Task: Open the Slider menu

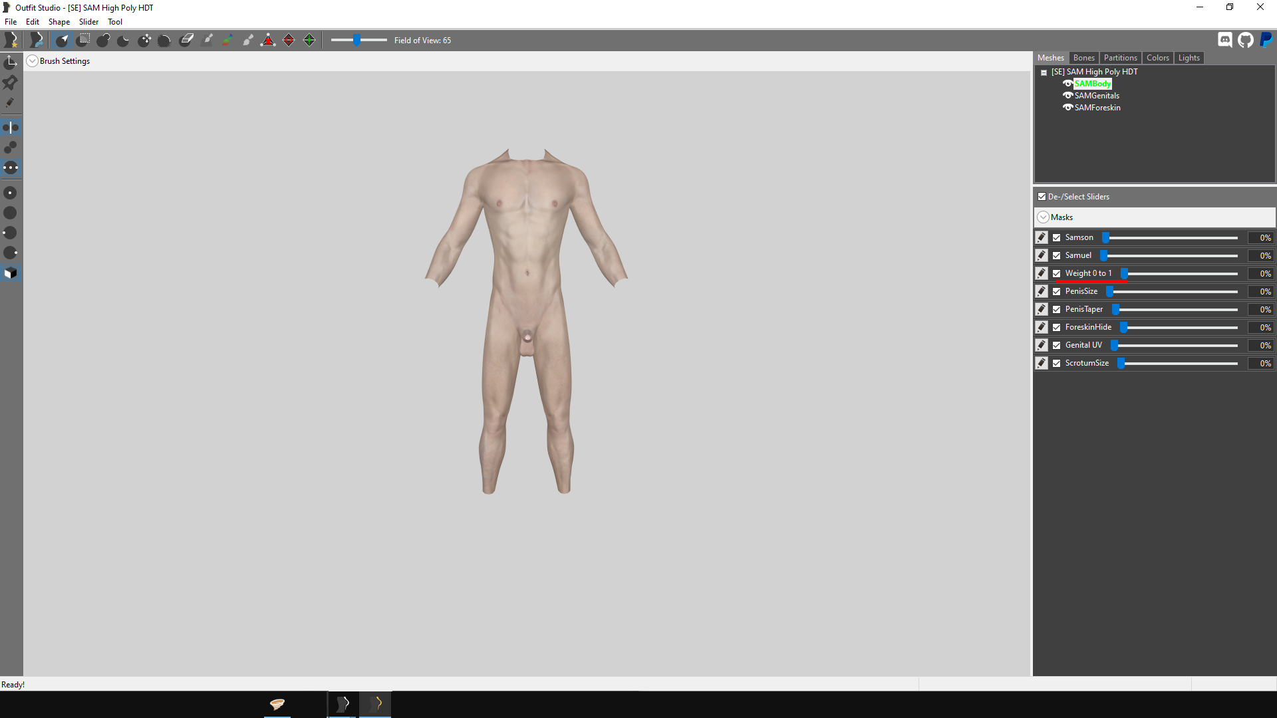Action: click(88, 22)
